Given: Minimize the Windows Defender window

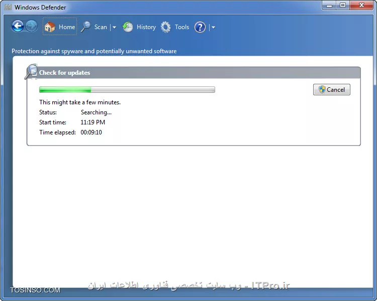Looking at the screenshot, I should 329,6.
